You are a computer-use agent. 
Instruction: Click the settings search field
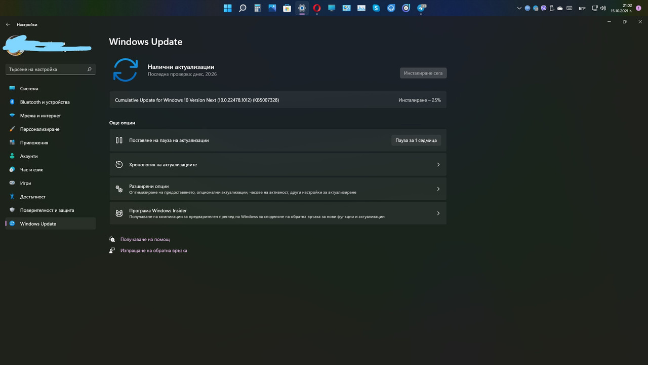[50, 69]
